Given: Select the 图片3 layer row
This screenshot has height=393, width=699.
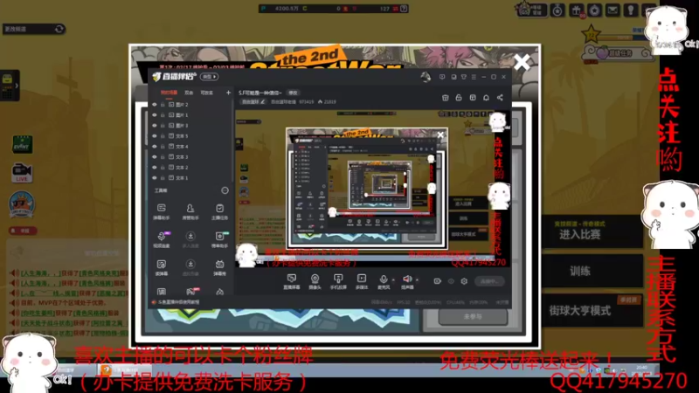Looking at the screenshot, I should tap(190, 126).
